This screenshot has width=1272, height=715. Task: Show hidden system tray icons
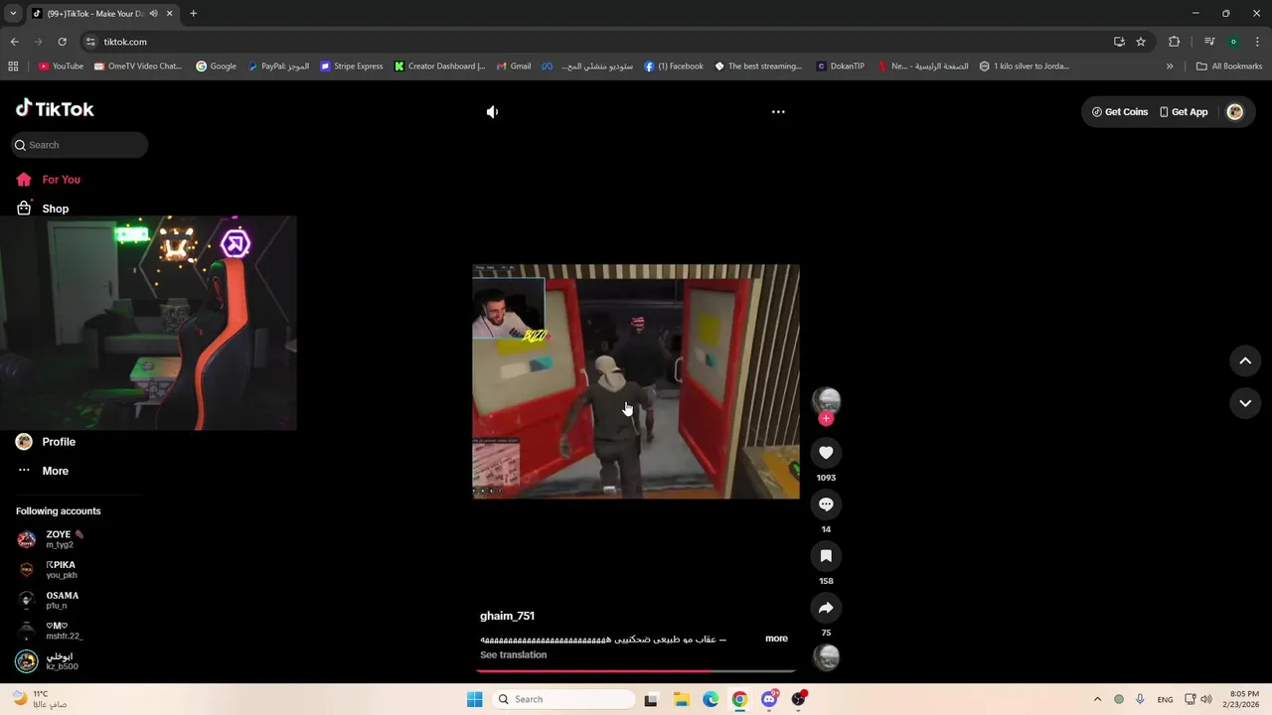pos(1097,699)
